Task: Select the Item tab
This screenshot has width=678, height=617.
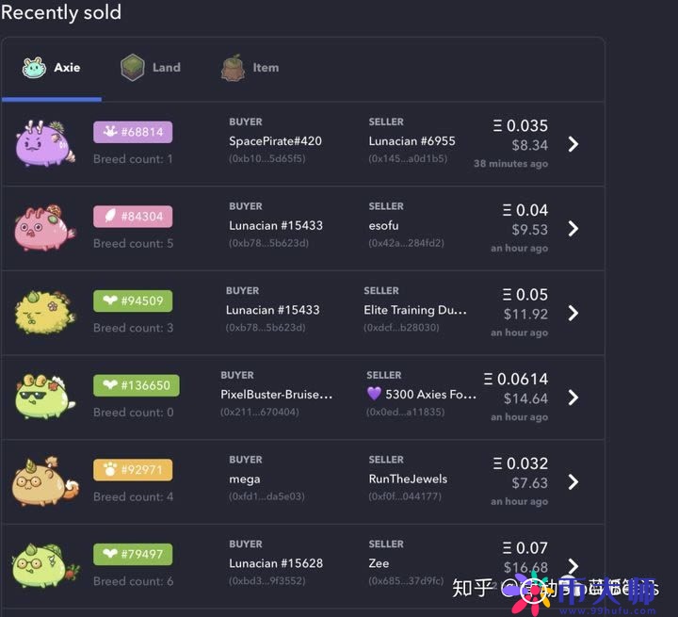Action: [250, 68]
